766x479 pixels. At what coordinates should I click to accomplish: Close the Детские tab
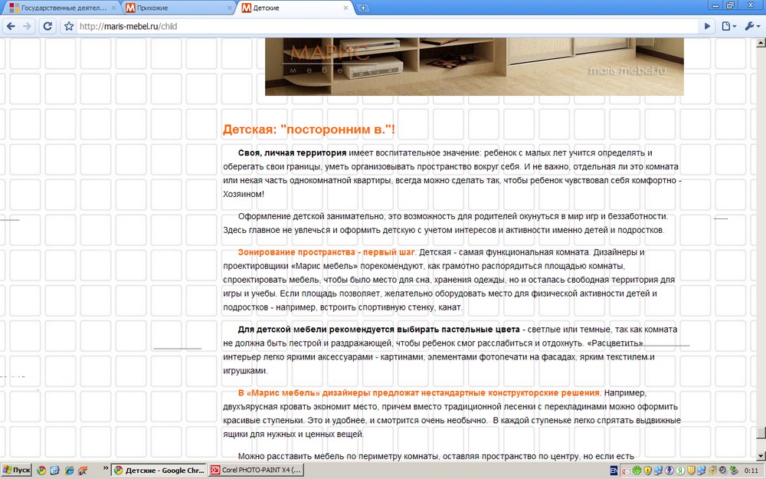pyautogui.click(x=345, y=8)
